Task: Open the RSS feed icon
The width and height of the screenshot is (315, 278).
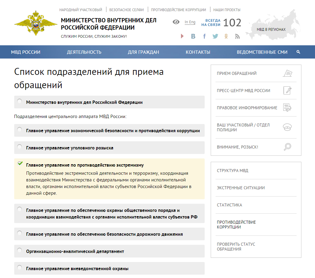Action: click(x=237, y=36)
